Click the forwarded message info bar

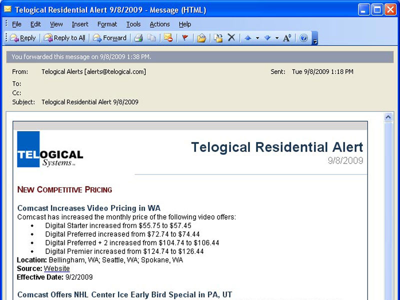199,57
